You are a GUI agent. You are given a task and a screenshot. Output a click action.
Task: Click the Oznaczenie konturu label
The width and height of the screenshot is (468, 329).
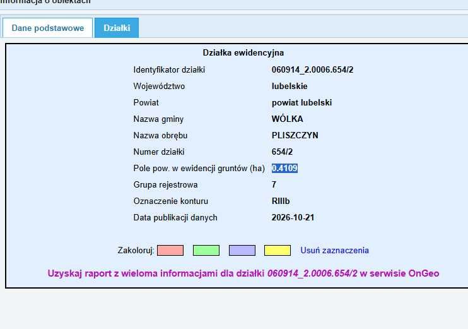(x=171, y=201)
